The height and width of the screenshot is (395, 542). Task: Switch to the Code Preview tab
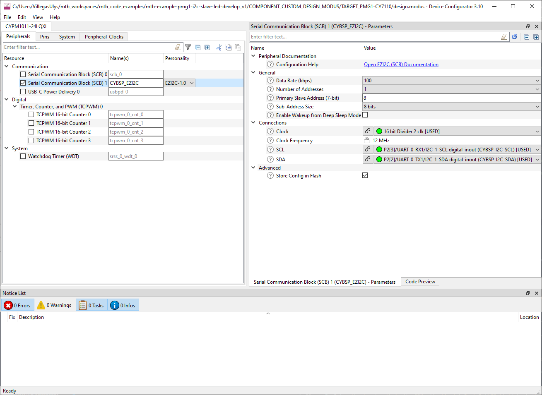tap(420, 282)
